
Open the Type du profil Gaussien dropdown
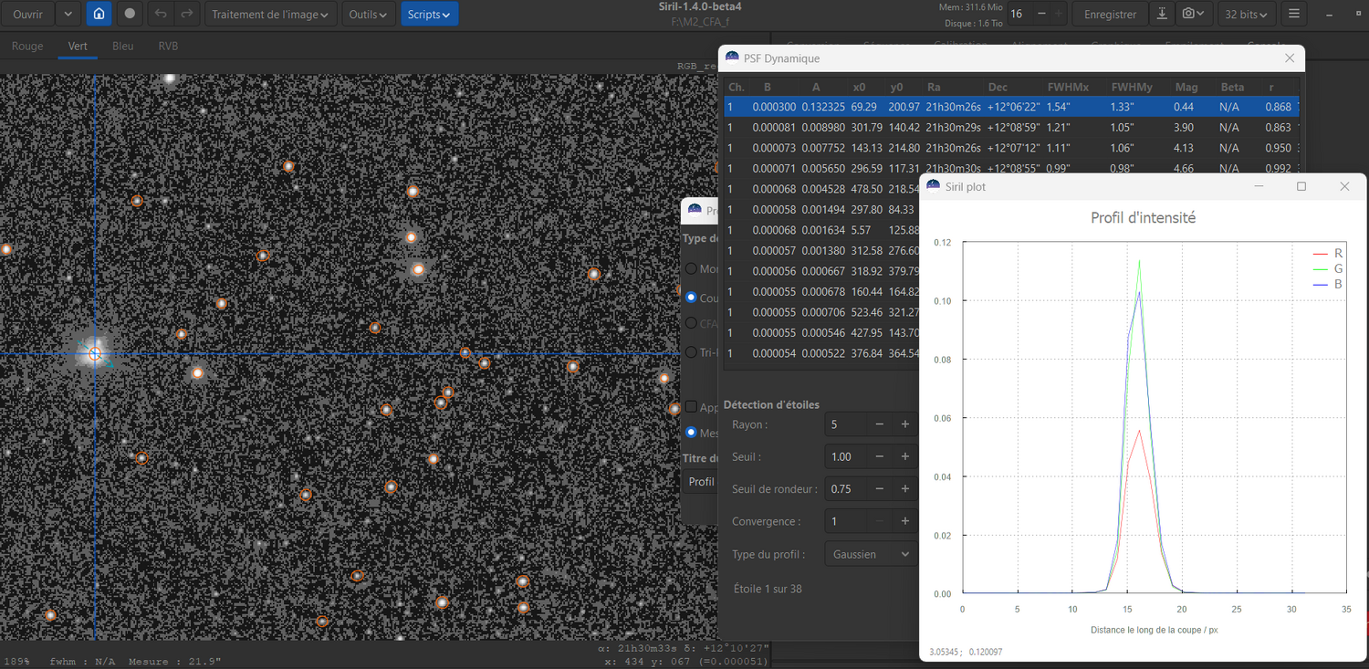coord(871,554)
